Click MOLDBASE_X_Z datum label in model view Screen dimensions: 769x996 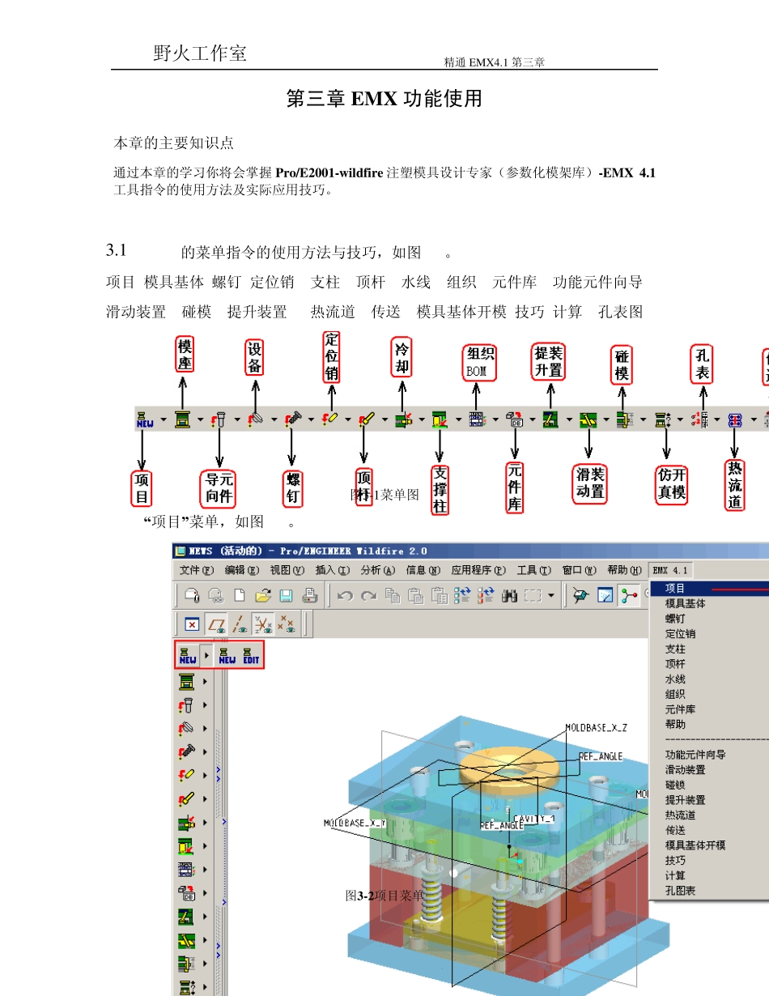[x=596, y=727]
